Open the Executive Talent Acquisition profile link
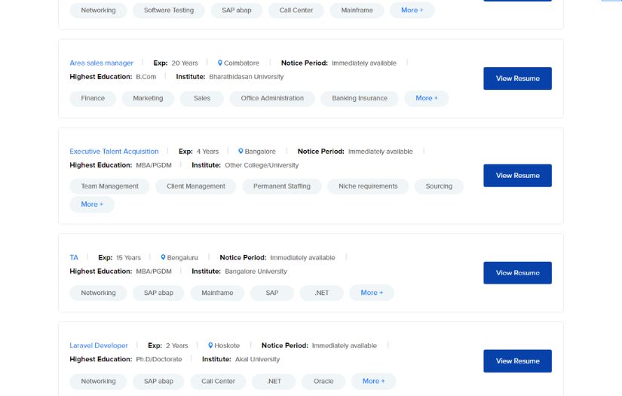 pos(114,152)
